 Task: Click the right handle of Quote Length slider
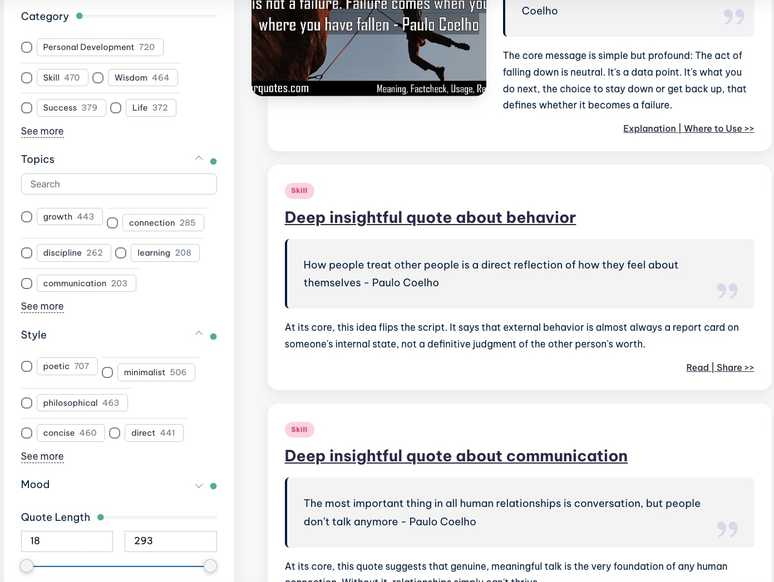[x=210, y=566]
